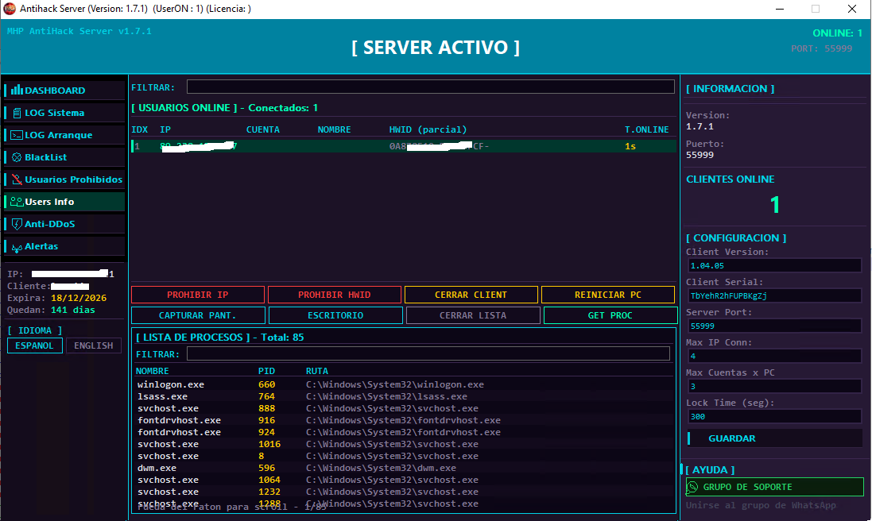Open the Users Info menu item
The height and width of the screenshot is (521, 872).
64,202
